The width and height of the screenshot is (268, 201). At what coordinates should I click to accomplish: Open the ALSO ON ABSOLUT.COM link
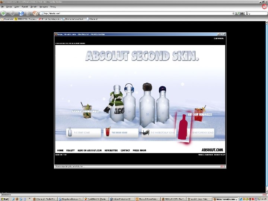coord(90,150)
